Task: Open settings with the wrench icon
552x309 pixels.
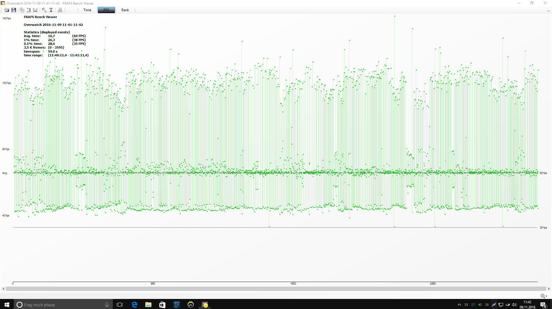Action: pyautogui.click(x=44, y=10)
